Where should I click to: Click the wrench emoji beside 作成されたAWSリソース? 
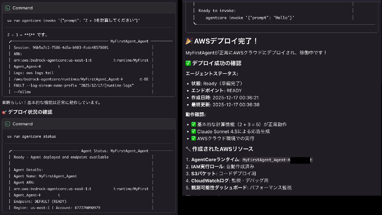click(x=188, y=149)
